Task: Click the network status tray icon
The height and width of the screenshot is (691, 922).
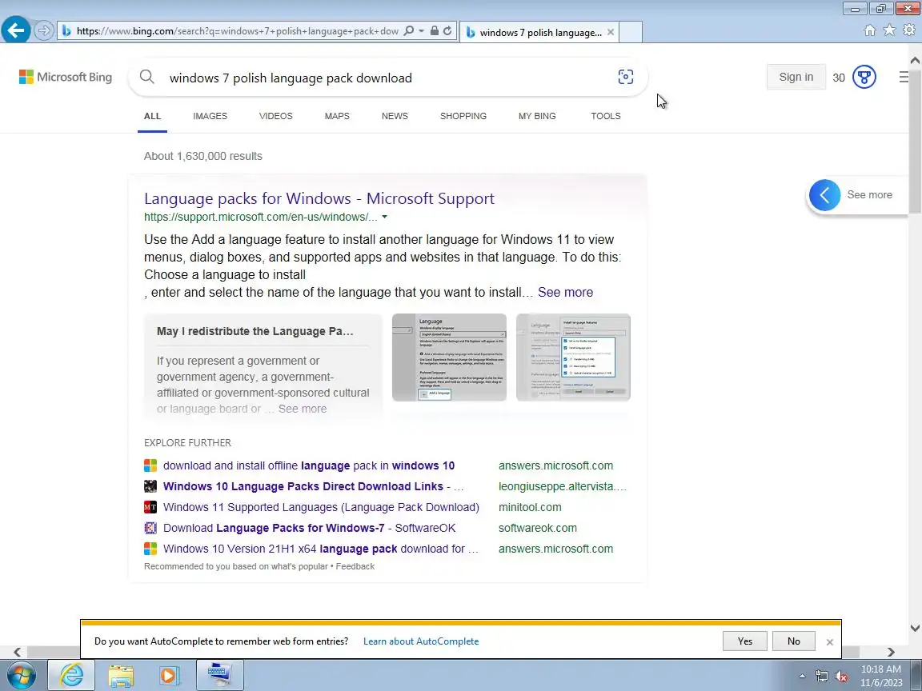Action: tap(821, 677)
